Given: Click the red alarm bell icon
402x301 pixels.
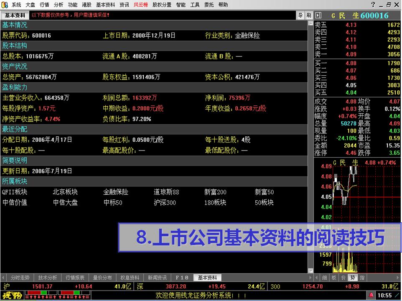Looking at the screenshot, I should (x=371, y=295).
